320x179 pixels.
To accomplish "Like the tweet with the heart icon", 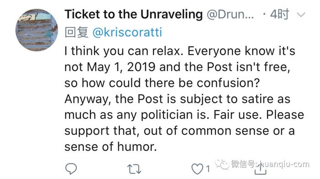I will pyautogui.click(x=197, y=169).
